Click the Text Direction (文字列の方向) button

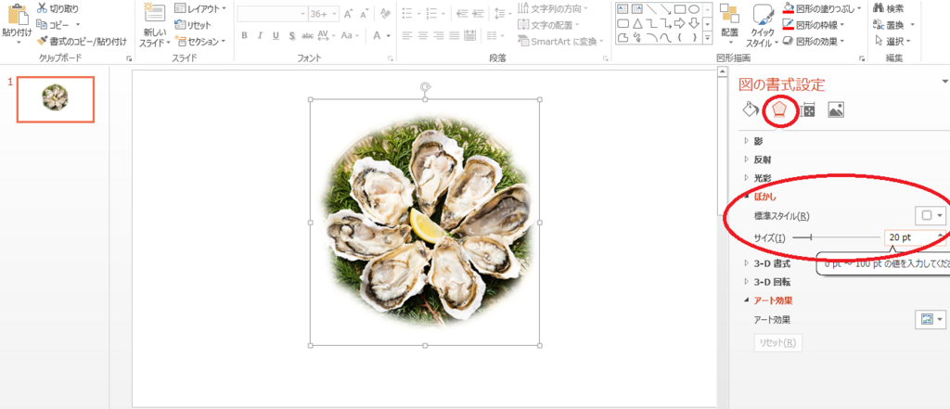point(552,8)
